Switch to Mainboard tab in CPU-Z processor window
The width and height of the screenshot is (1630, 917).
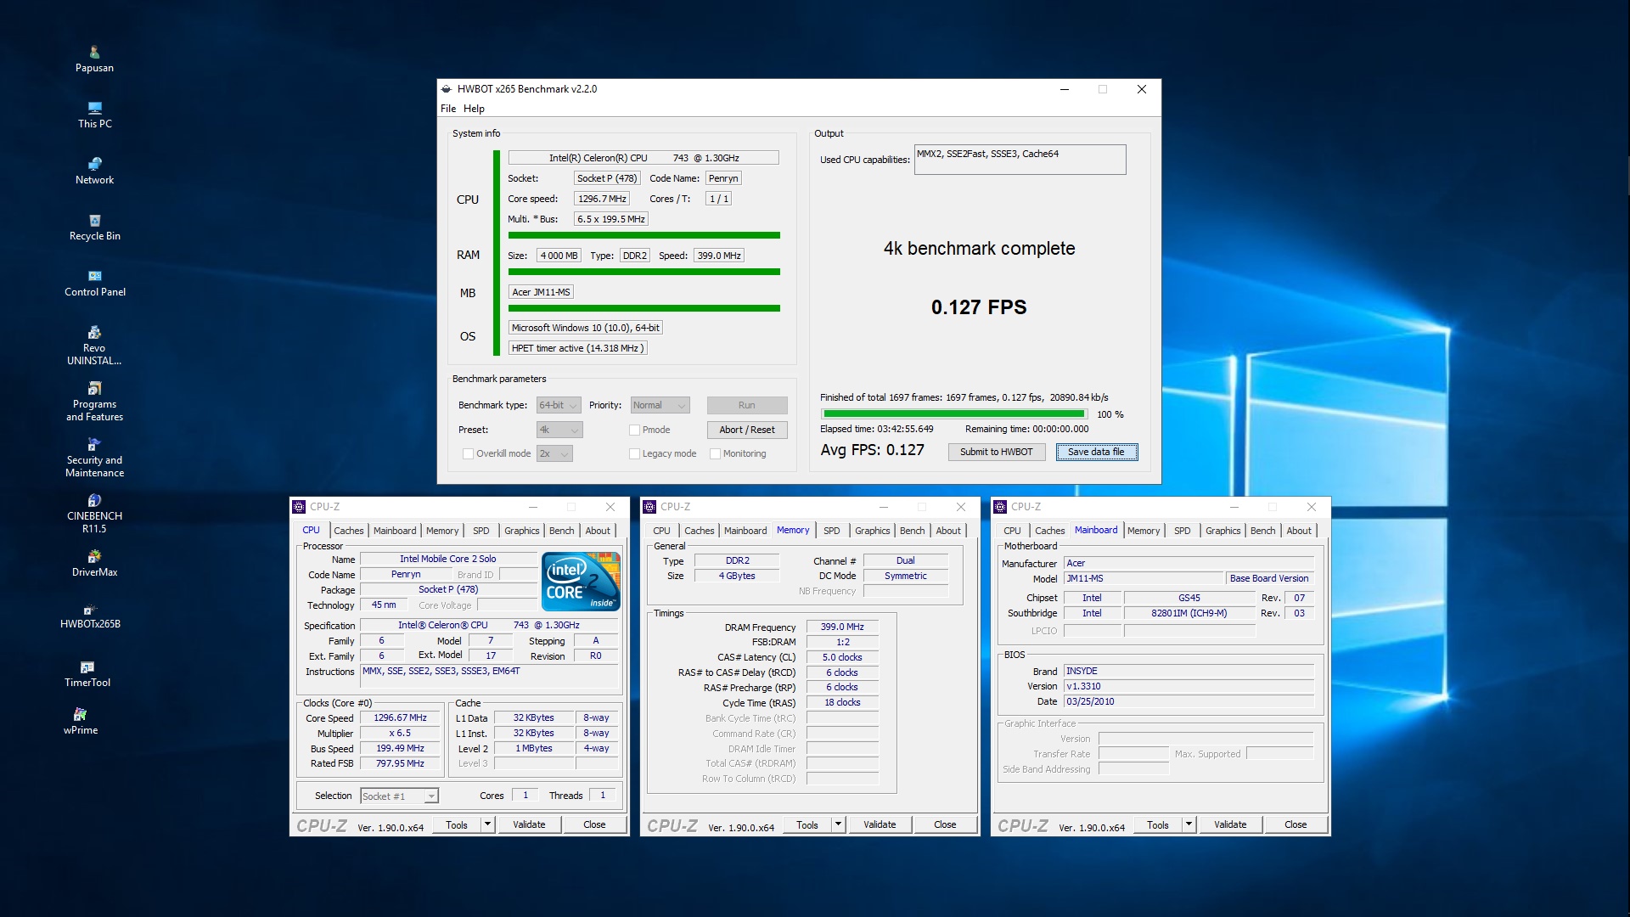click(x=395, y=531)
